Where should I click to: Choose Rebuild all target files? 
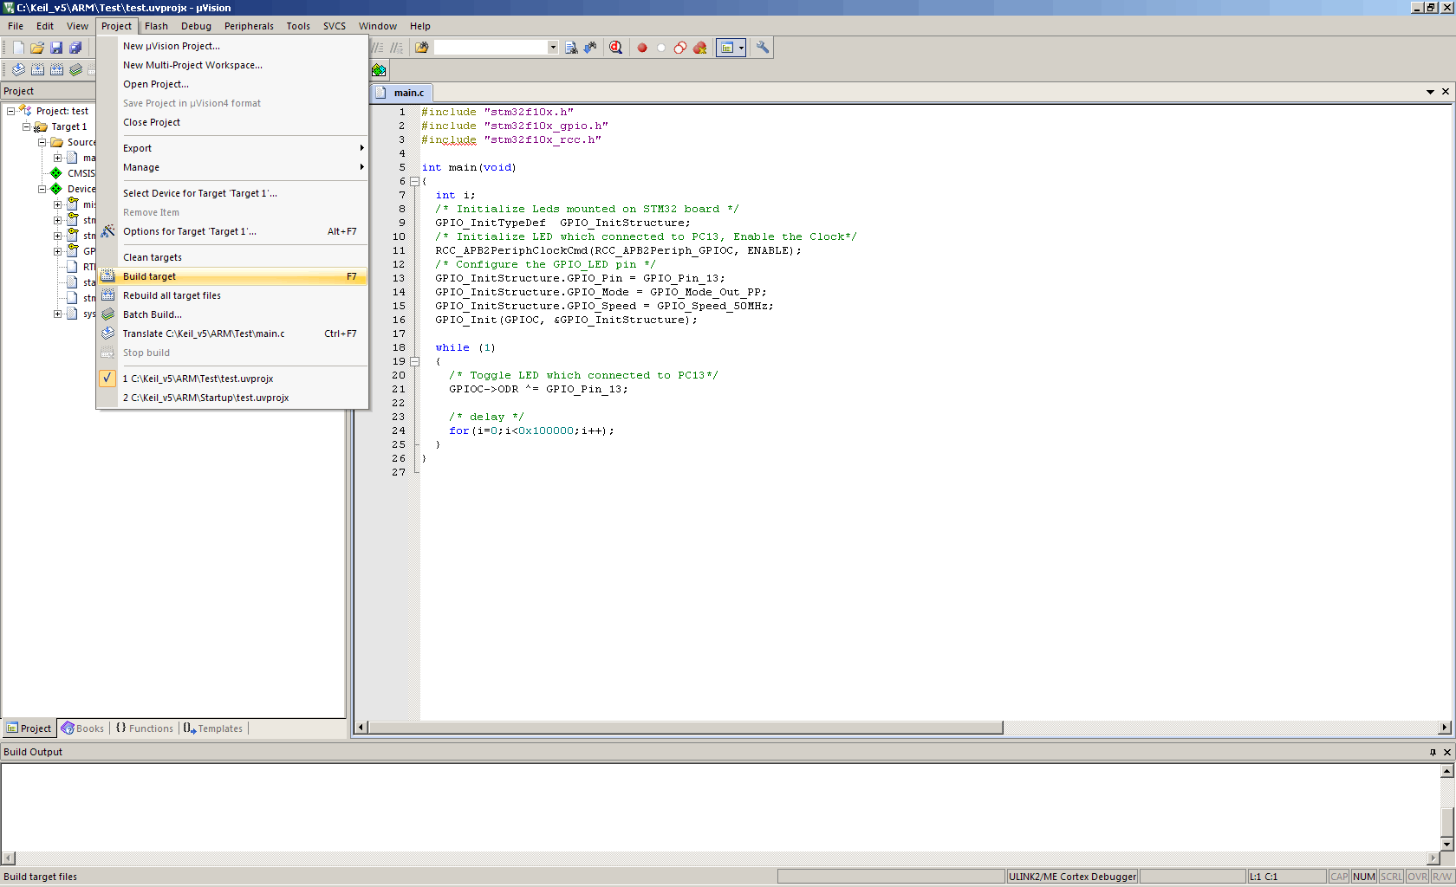coord(172,295)
